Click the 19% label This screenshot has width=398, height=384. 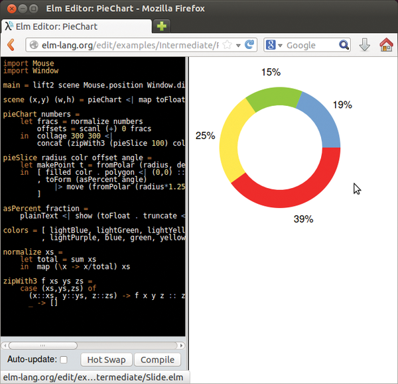click(x=342, y=105)
